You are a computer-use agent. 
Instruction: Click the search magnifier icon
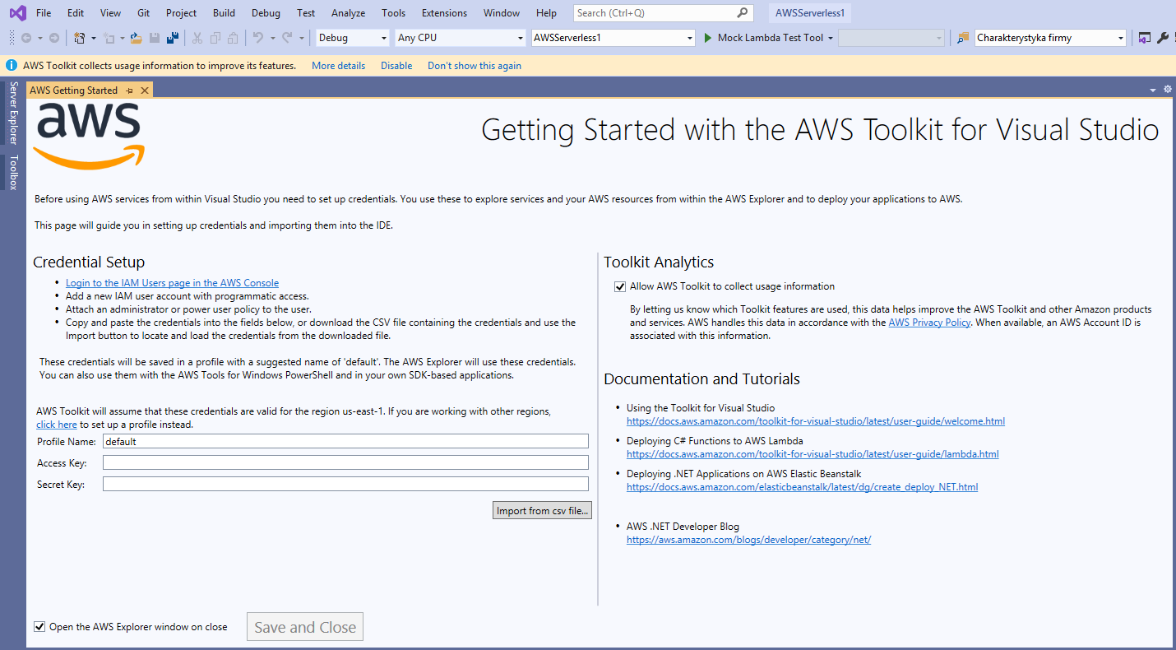point(743,13)
